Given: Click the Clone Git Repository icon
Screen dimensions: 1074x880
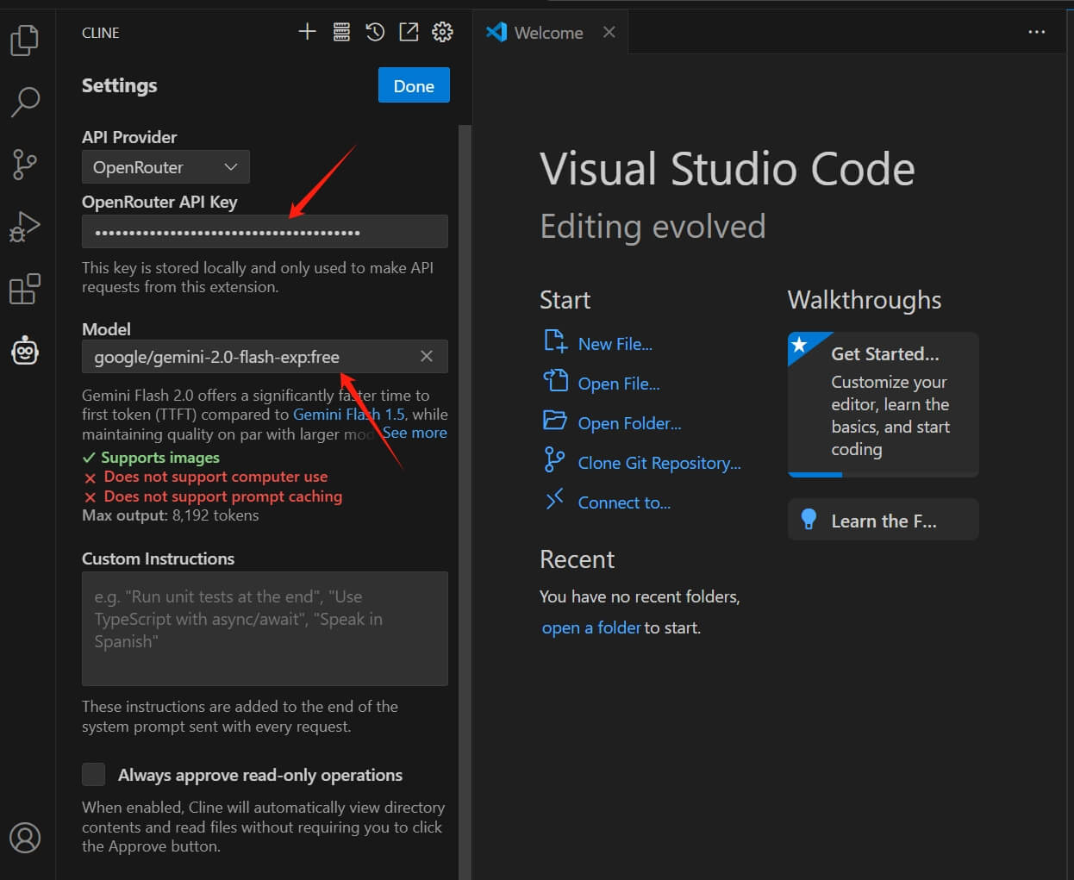Looking at the screenshot, I should click(x=555, y=460).
